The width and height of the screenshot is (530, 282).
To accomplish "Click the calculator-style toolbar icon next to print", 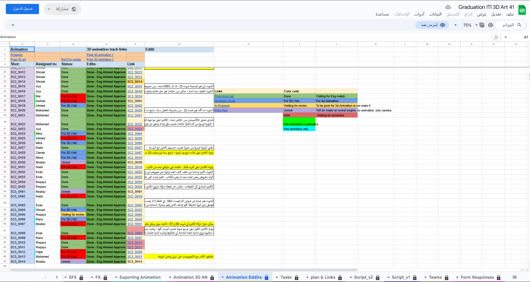I will [482, 25].
